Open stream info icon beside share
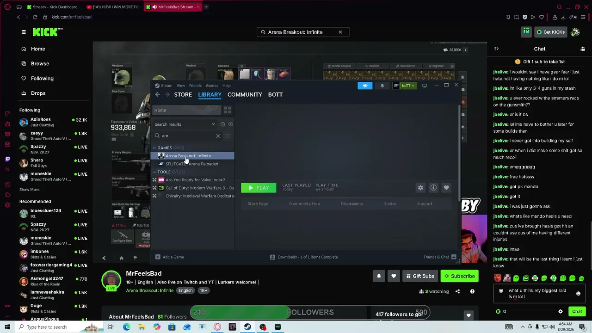Viewport: 592px width, 333px height. pyautogui.click(x=472, y=291)
